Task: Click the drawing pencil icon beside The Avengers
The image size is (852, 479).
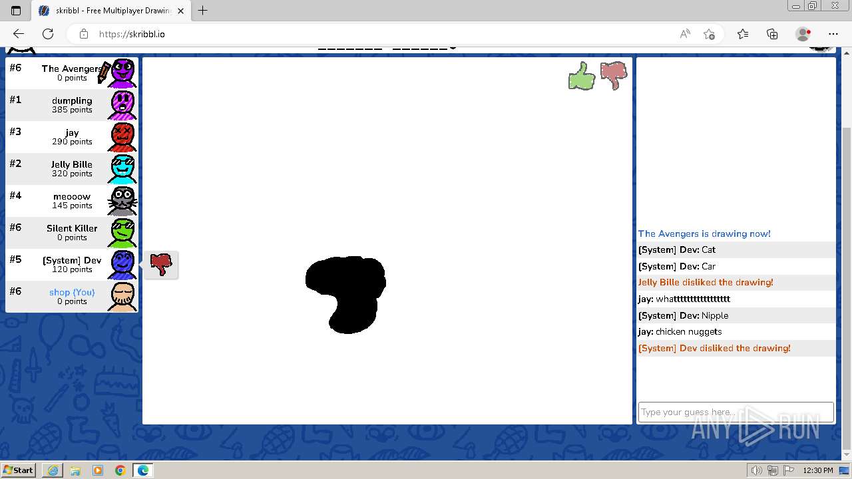Action: coord(103,73)
